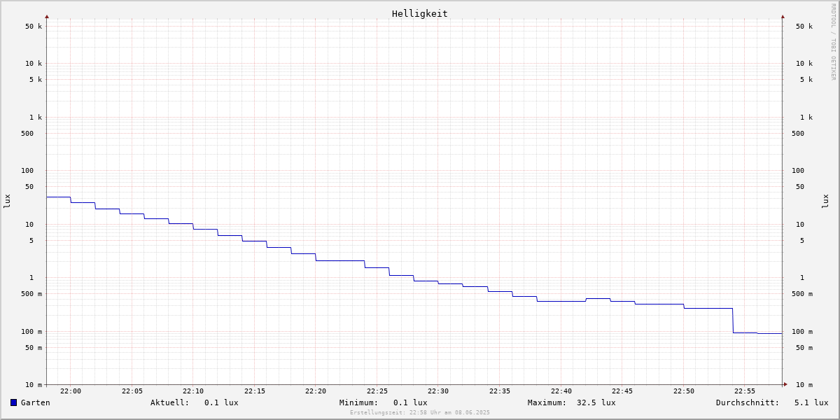The image size is (840, 420).
Task: Click the 22:55 time axis label
Action: point(745,391)
